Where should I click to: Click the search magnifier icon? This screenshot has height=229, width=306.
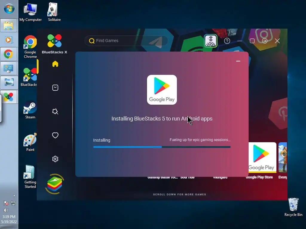pos(91,41)
